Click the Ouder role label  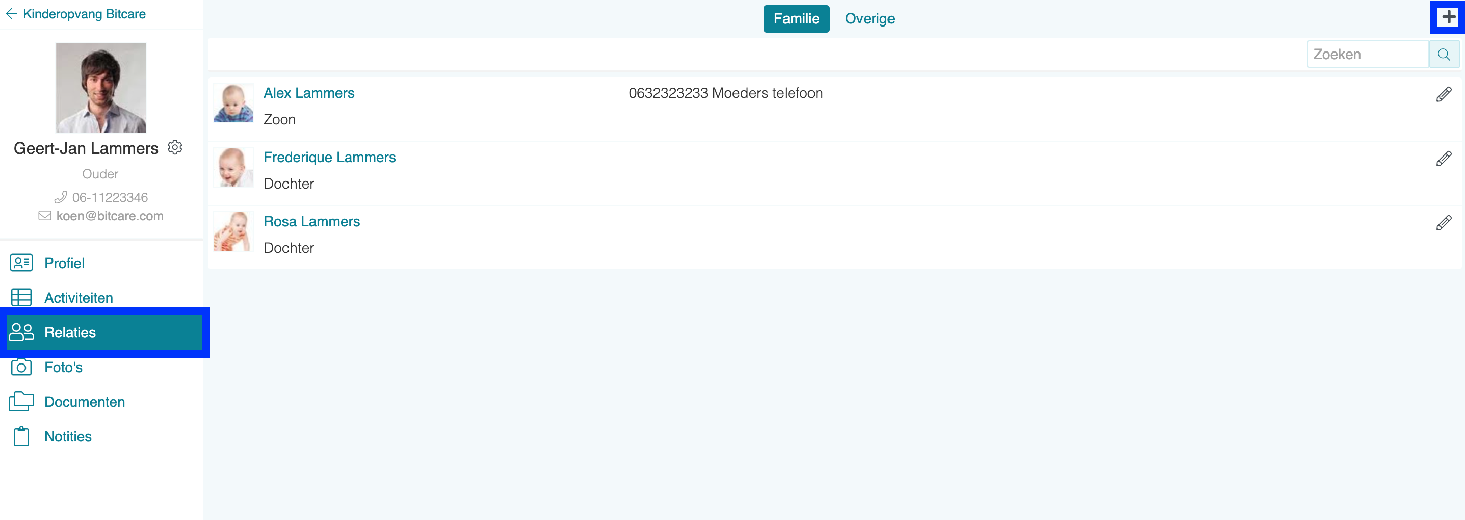point(100,174)
